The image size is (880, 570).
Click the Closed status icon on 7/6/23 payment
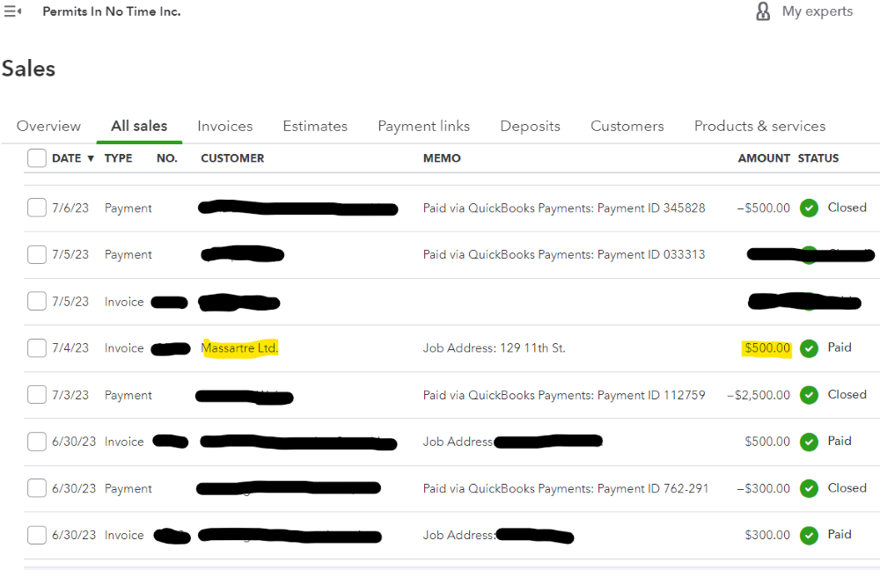pos(809,208)
